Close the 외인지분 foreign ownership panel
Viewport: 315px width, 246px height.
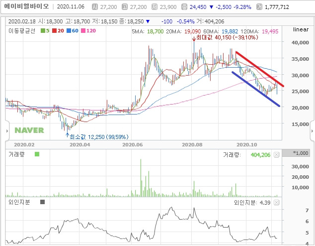click(277, 202)
